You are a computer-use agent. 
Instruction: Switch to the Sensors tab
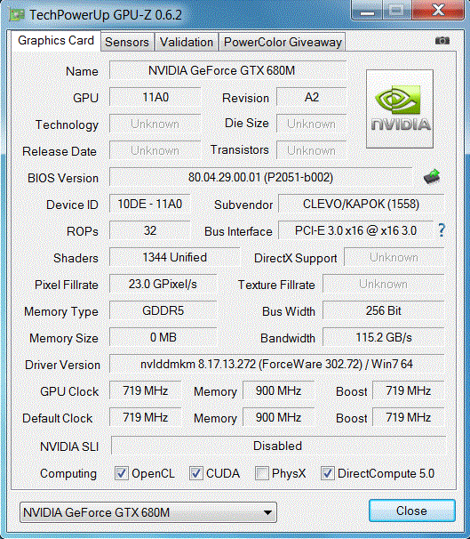coord(127,42)
